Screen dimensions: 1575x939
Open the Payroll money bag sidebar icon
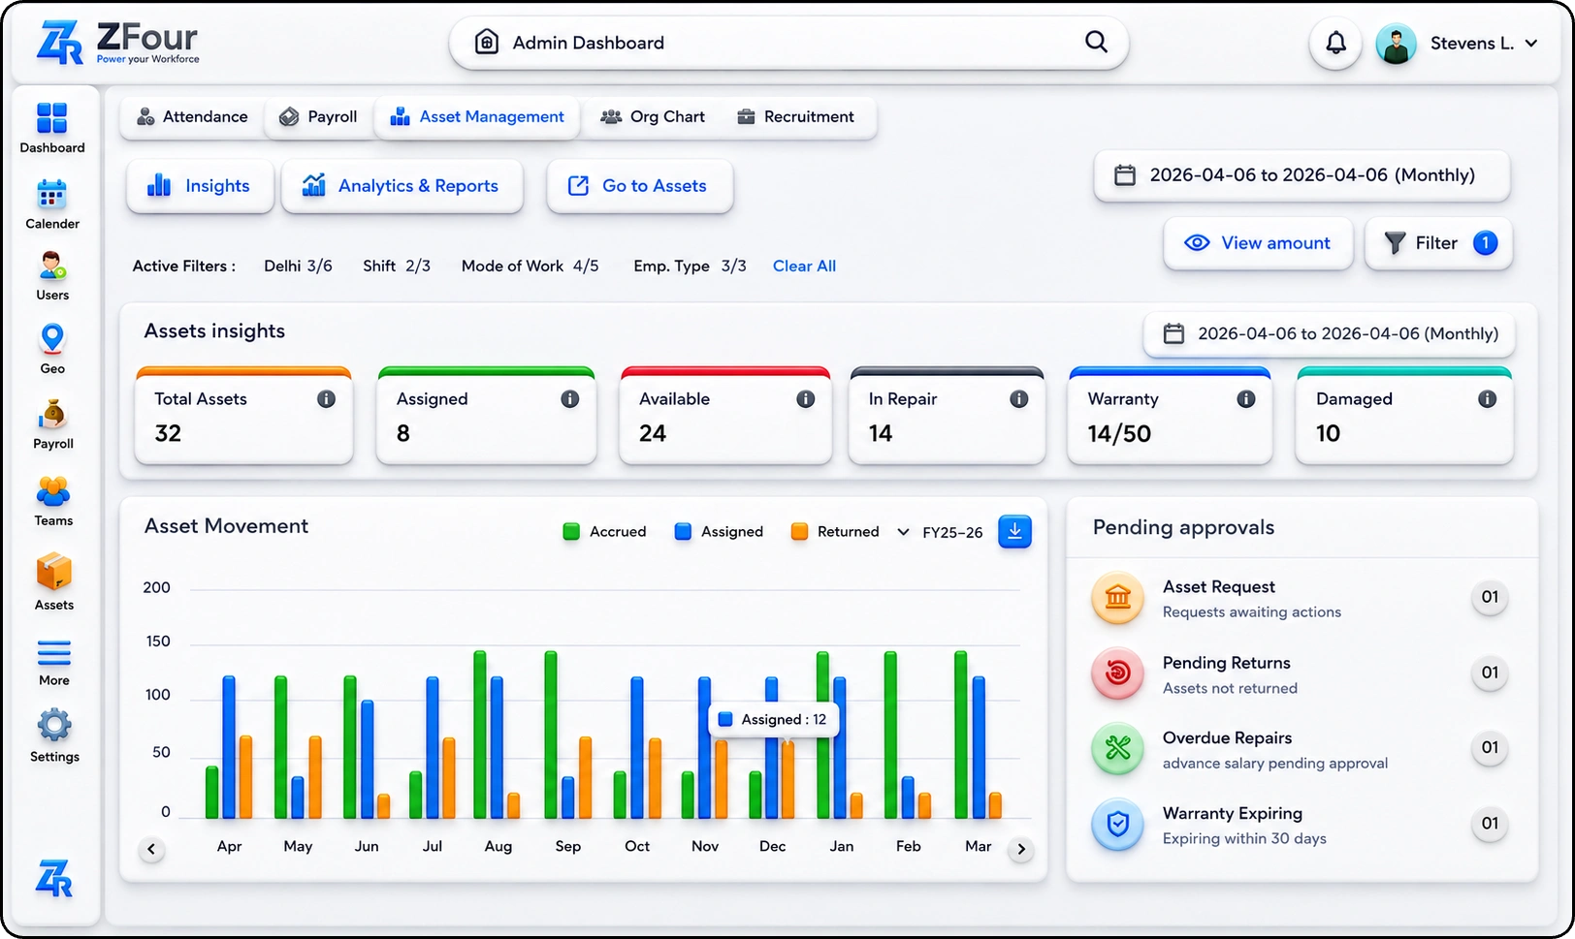click(x=52, y=415)
